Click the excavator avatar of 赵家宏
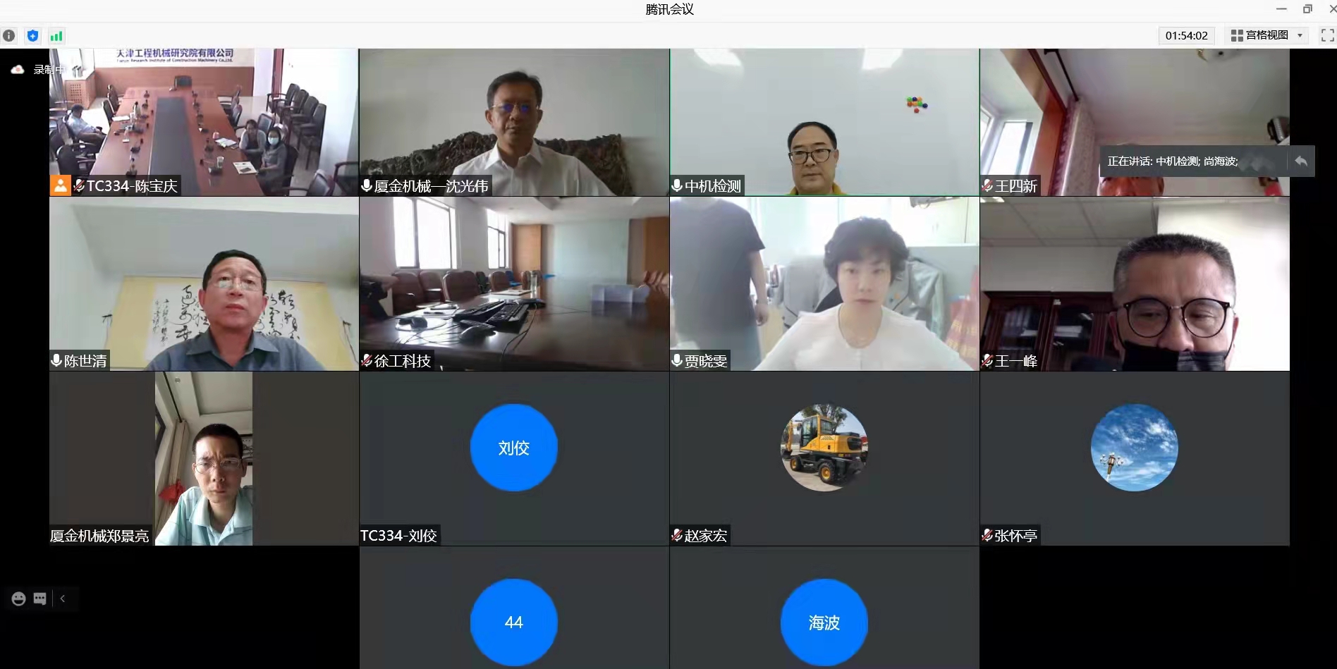Screen dimensions: 1337x669 [x=824, y=448]
